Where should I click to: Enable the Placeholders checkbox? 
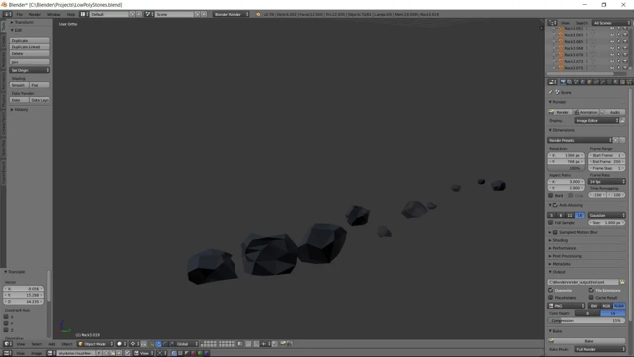tap(551, 297)
